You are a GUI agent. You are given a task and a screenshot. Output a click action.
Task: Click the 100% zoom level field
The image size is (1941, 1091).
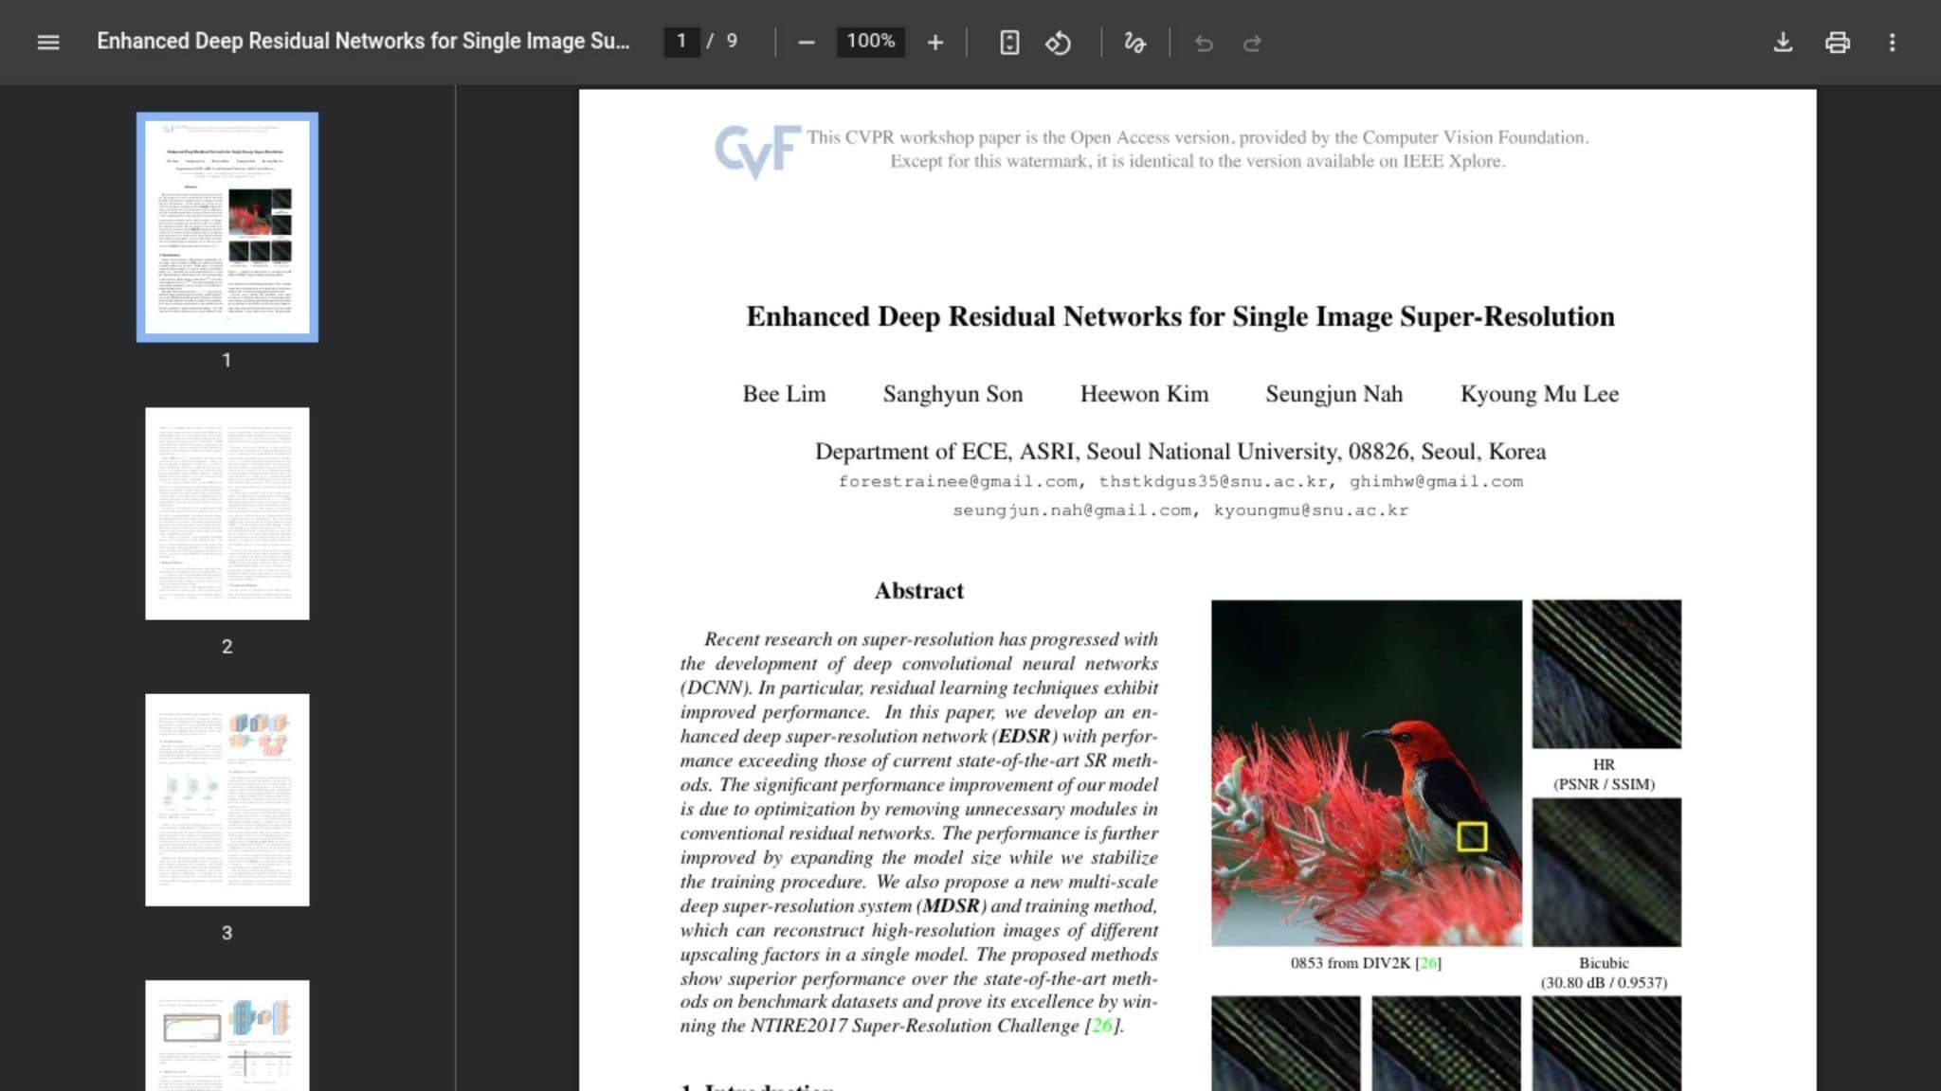click(x=870, y=42)
